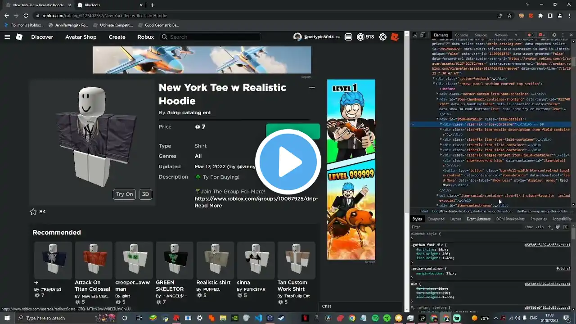Open the three-dots item options menu
Image resolution: width=576 pixels, height=324 pixels.
[x=312, y=88]
